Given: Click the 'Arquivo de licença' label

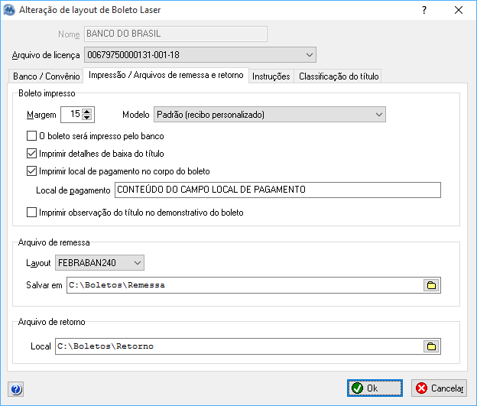Looking at the screenshot, I should tap(46, 55).
